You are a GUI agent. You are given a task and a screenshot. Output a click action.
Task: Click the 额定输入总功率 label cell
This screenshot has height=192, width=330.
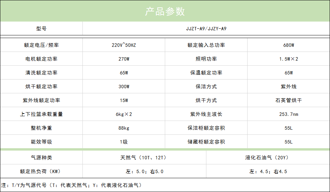tap(206, 45)
